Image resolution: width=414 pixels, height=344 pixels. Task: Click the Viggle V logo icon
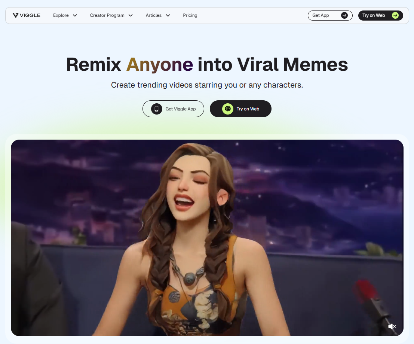(x=15, y=15)
